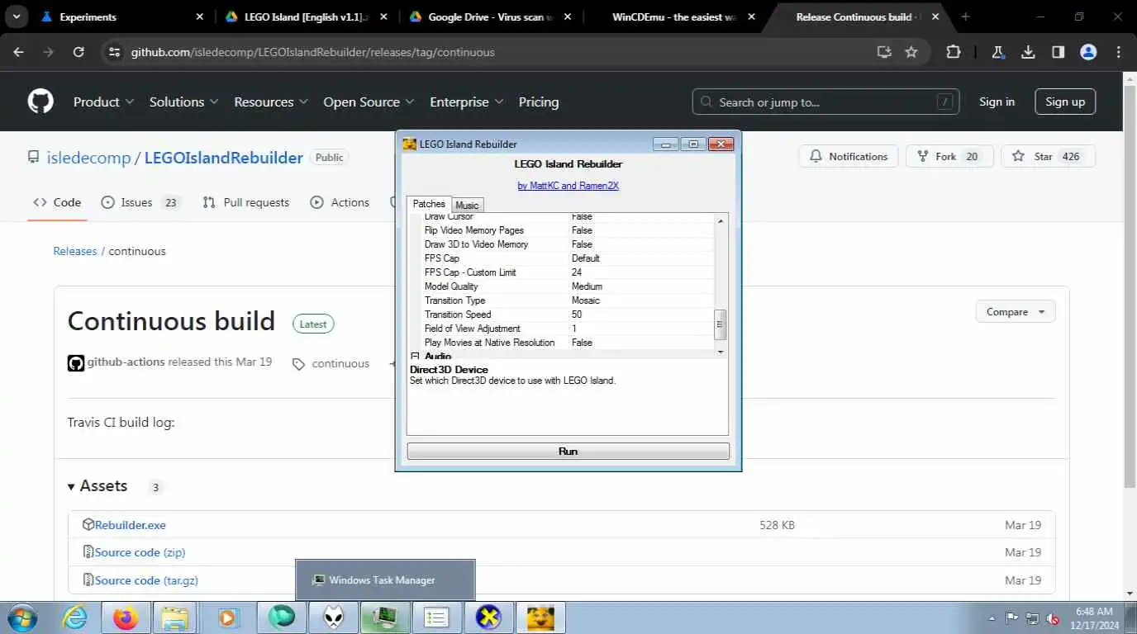Switch to the Experiments browser tab
The width and height of the screenshot is (1137, 634).
click(x=122, y=17)
